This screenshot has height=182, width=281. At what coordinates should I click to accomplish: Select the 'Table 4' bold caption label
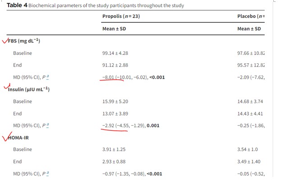pyautogui.click(x=17, y=5)
